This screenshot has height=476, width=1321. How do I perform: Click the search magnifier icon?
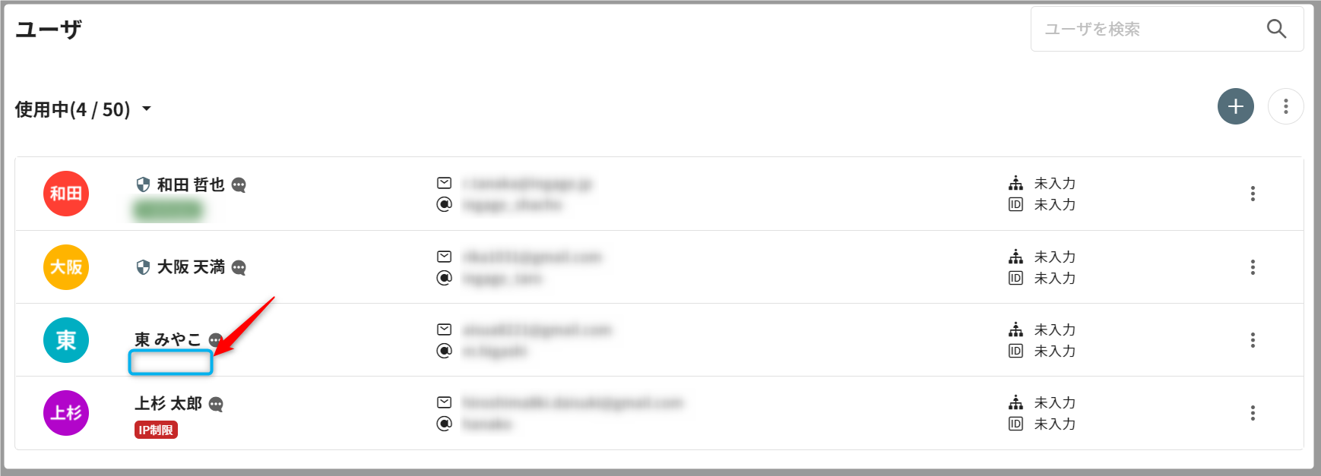coord(1276,29)
